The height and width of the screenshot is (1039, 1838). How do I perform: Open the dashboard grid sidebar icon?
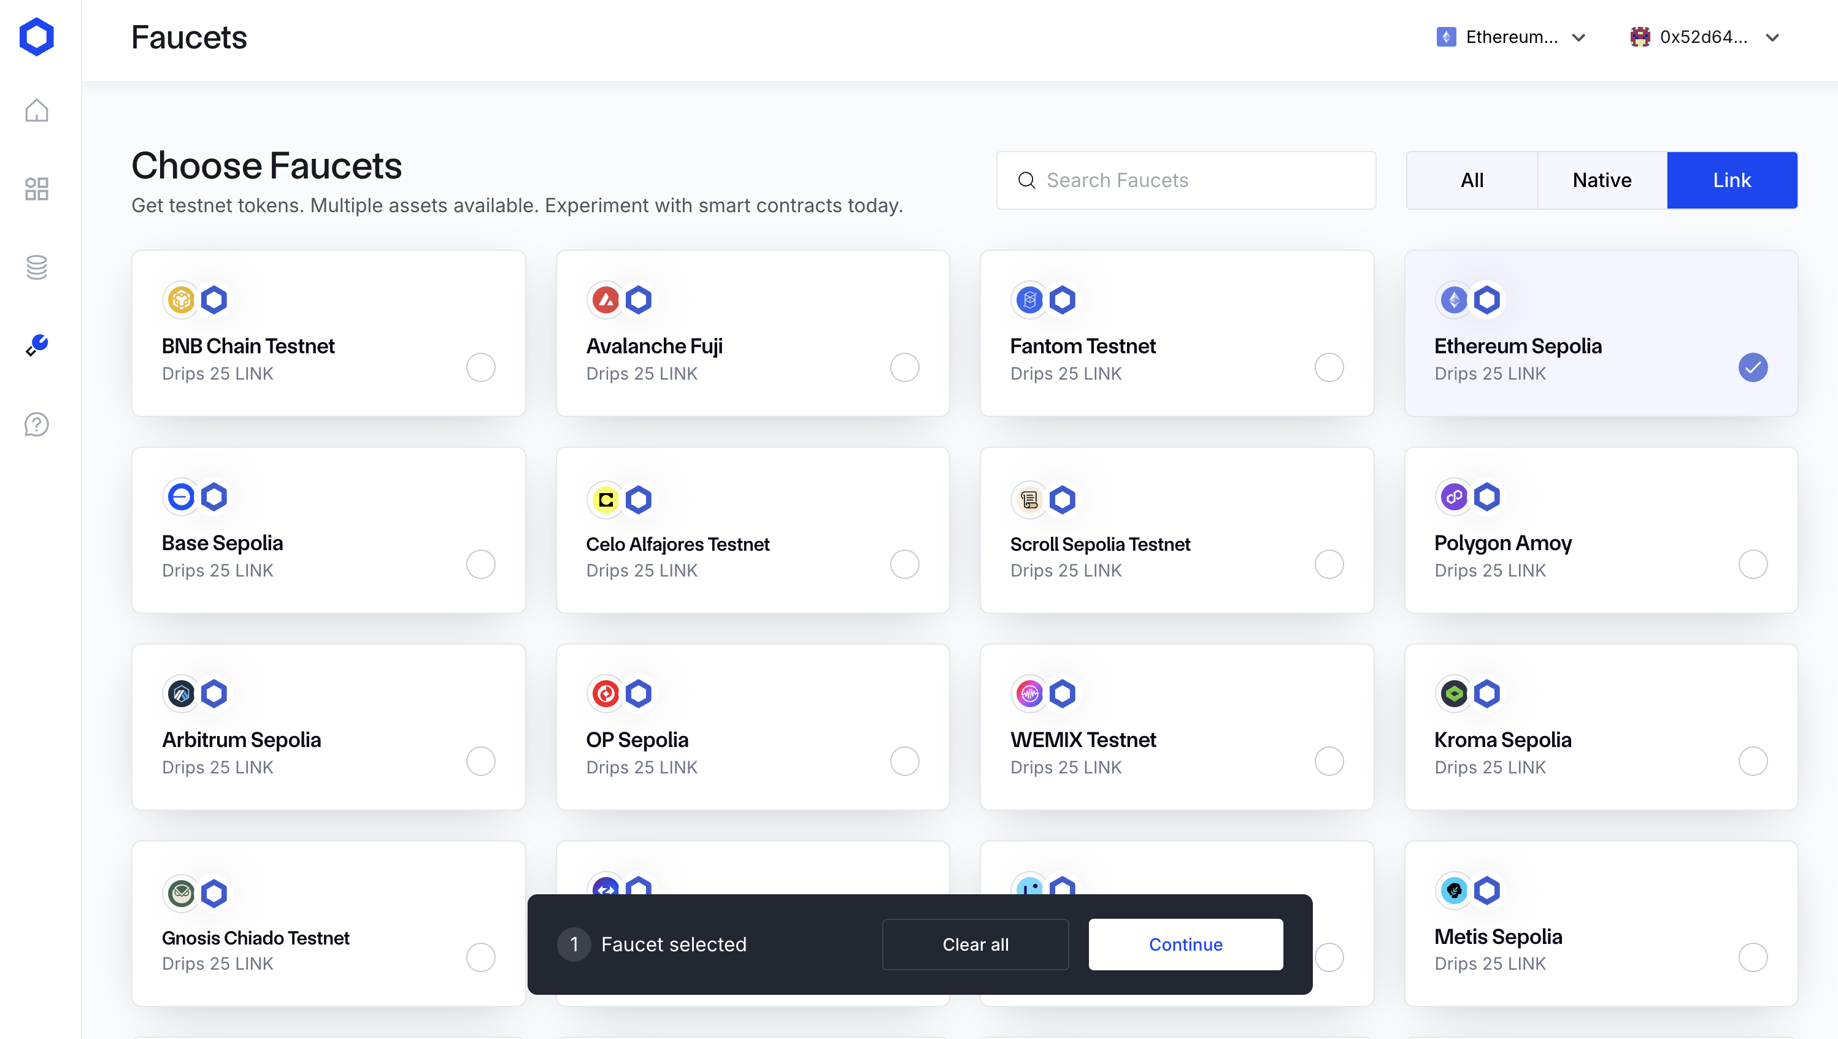(36, 189)
